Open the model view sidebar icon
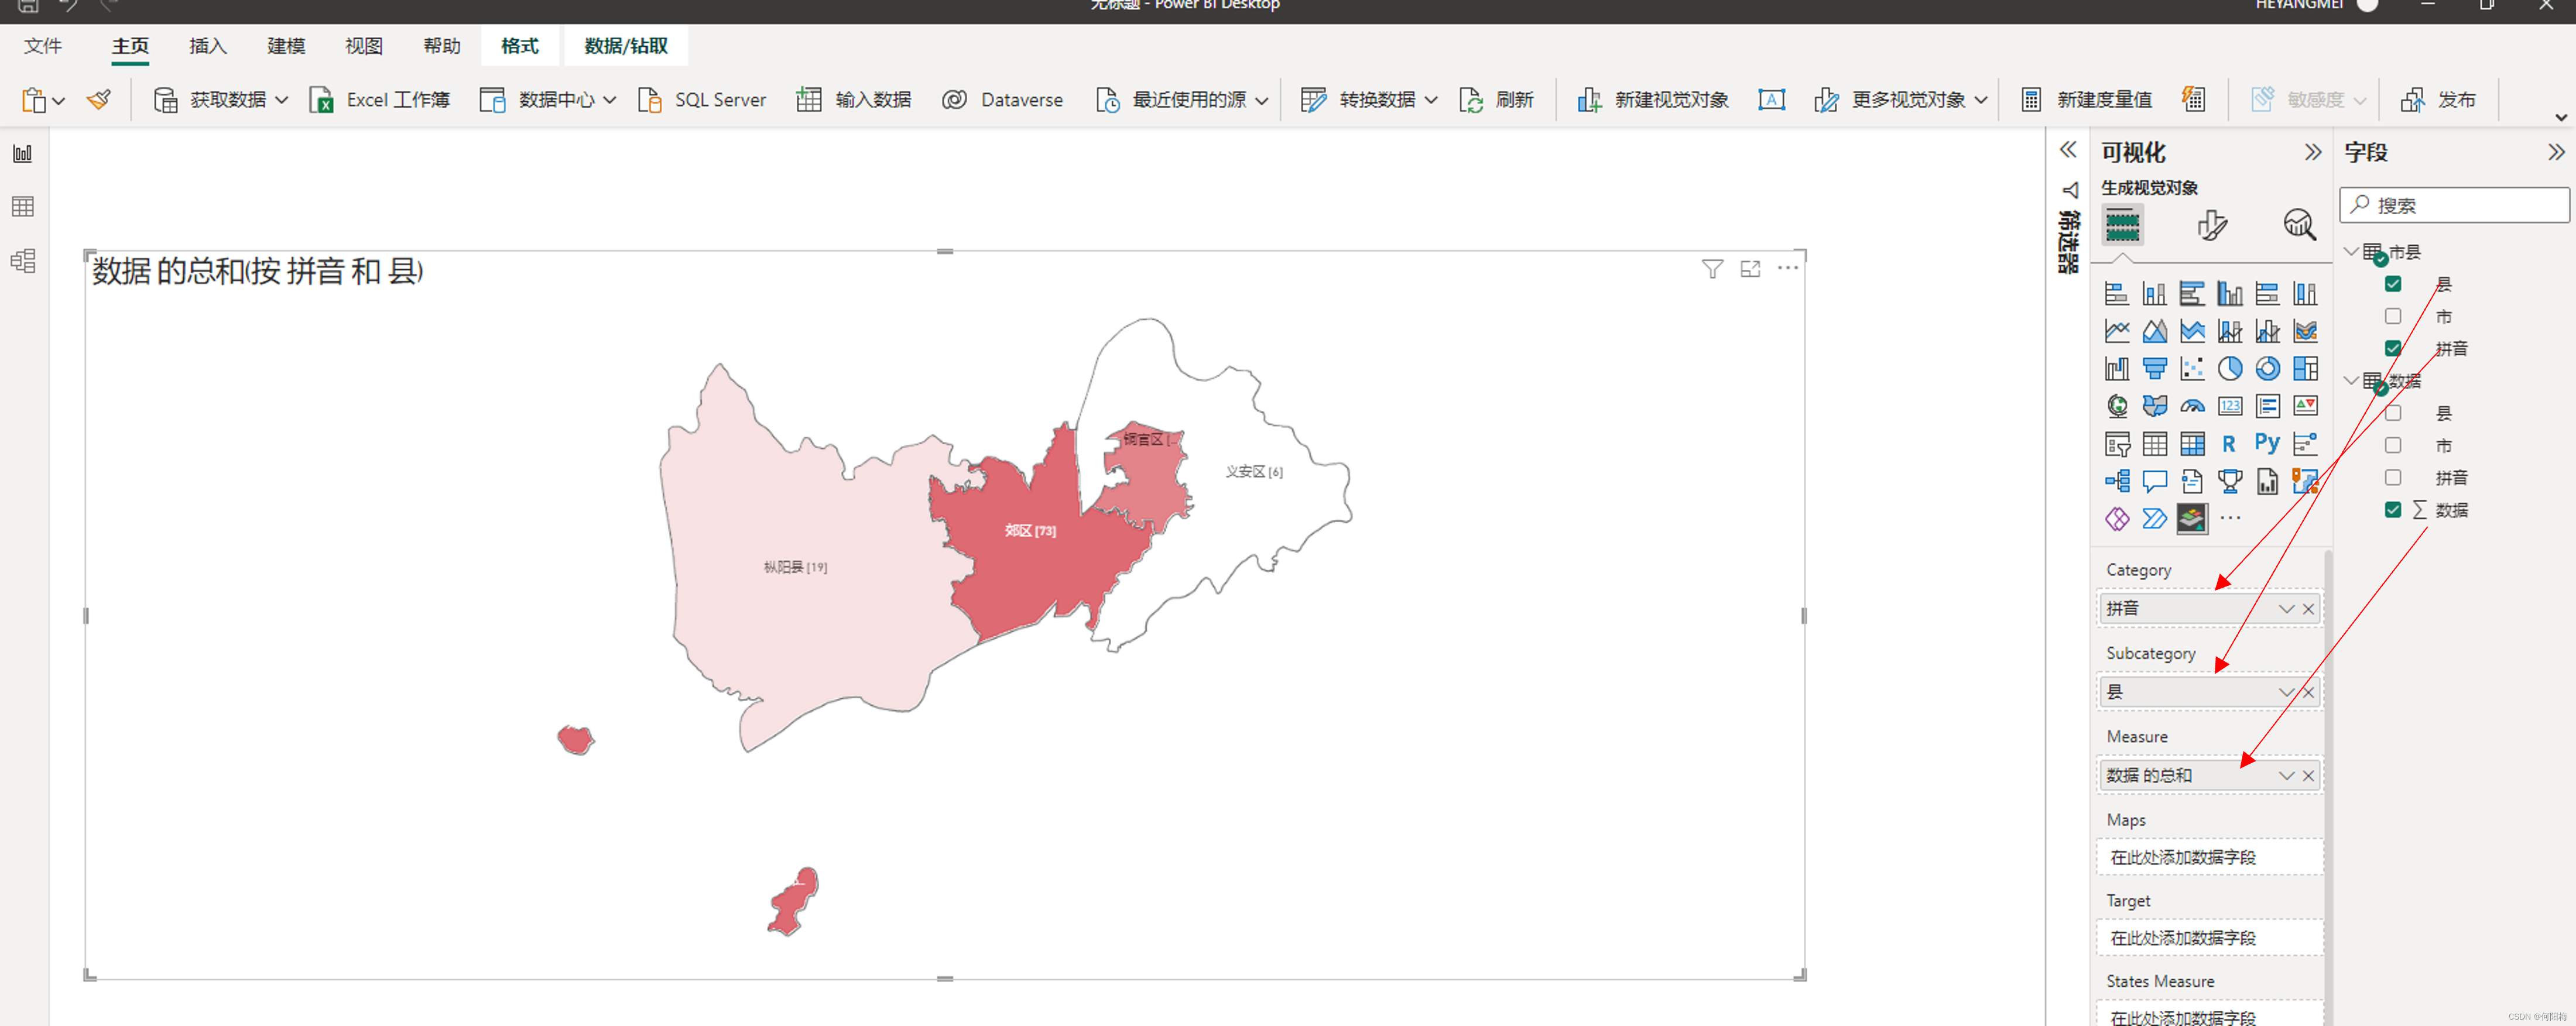The height and width of the screenshot is (1026, 2576). (x=23, y=261)
